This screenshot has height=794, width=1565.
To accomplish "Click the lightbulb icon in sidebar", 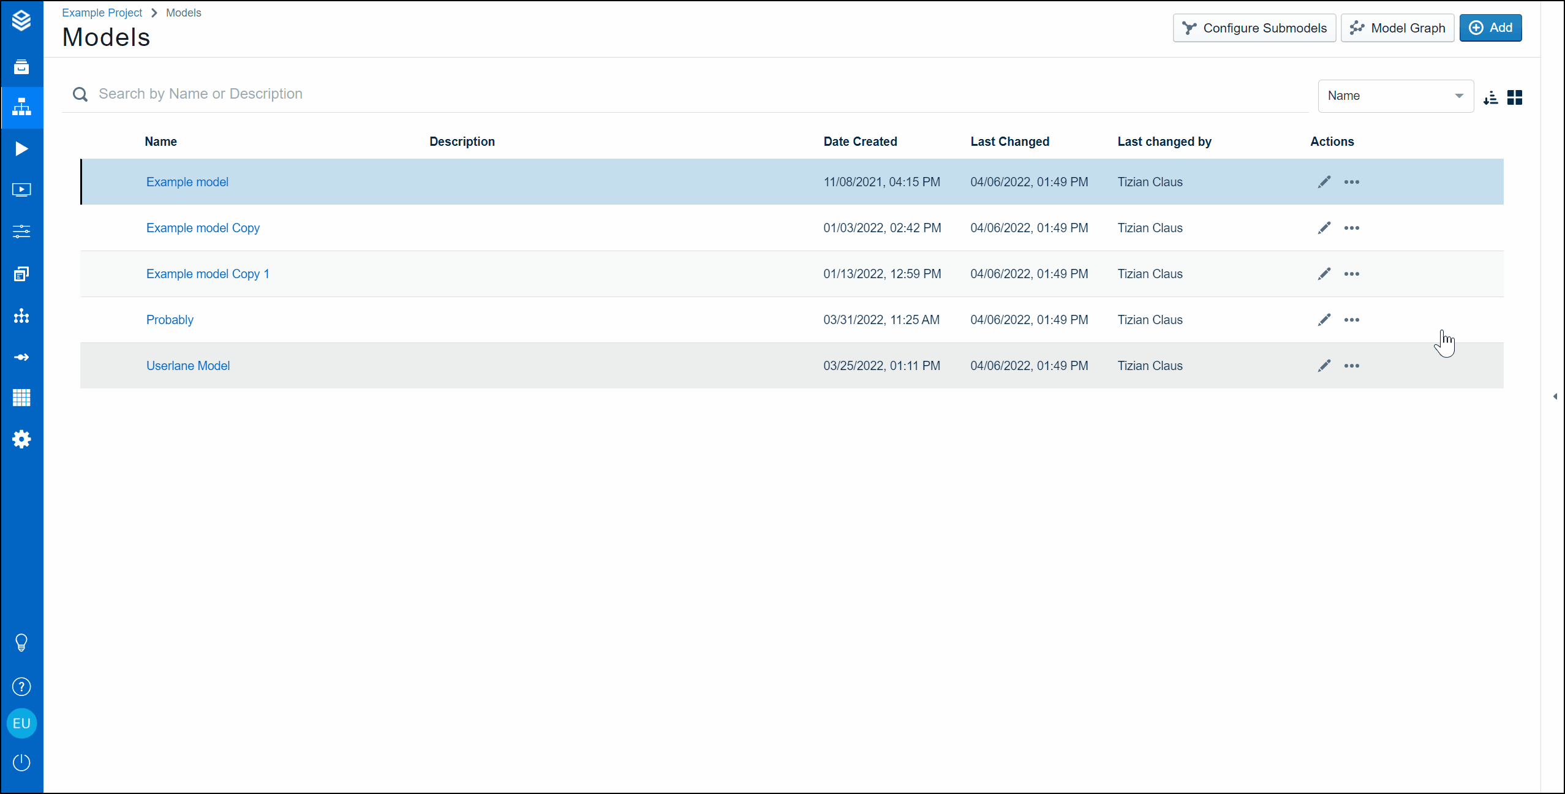I will 21,643.
